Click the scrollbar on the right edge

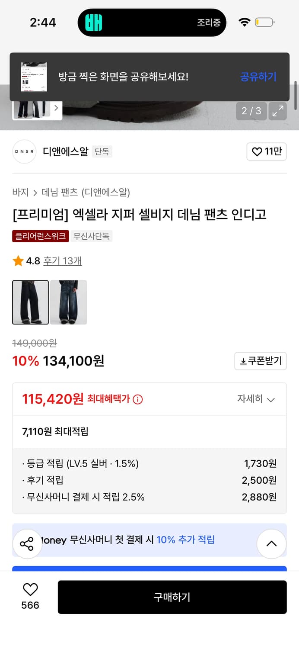[x=295, y=95]
